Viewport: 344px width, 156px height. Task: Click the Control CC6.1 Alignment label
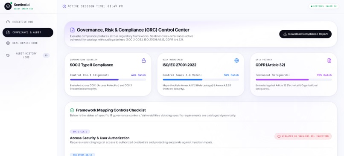click(90, 75)
